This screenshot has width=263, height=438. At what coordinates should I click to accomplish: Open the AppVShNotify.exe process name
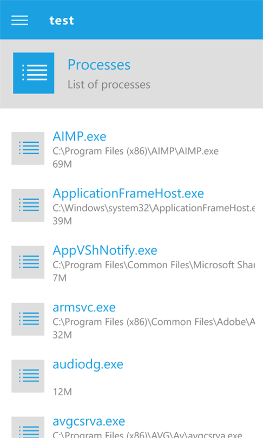tap(105, 250)
